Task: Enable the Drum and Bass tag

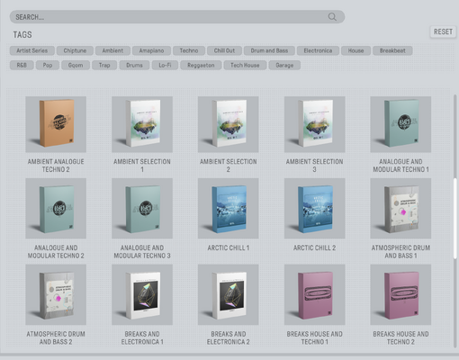Action: point(269,50)
